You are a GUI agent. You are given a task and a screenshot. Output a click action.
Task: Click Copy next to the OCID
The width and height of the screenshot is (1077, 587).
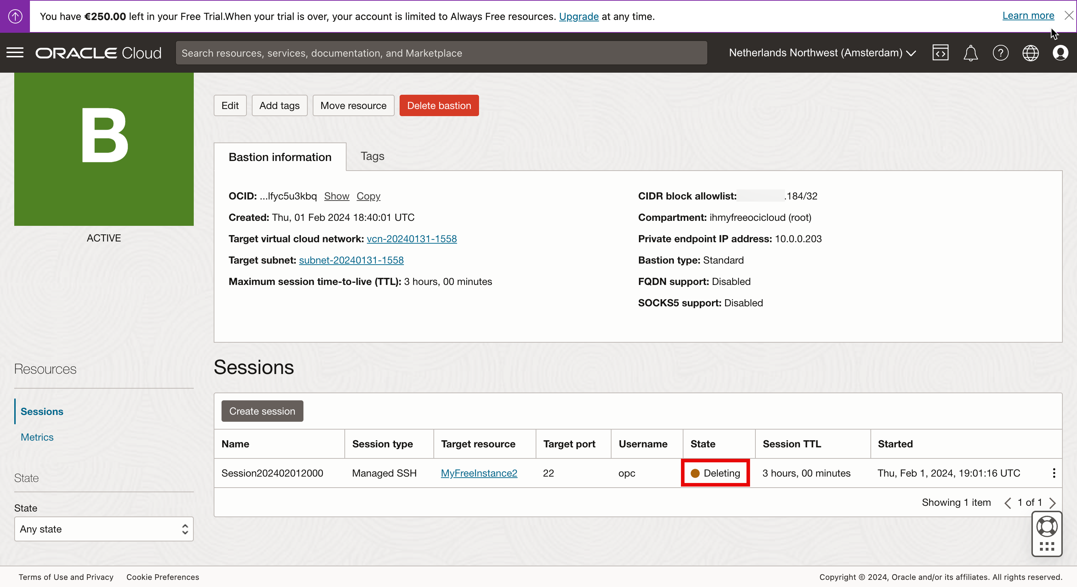[x=368, y=196]
